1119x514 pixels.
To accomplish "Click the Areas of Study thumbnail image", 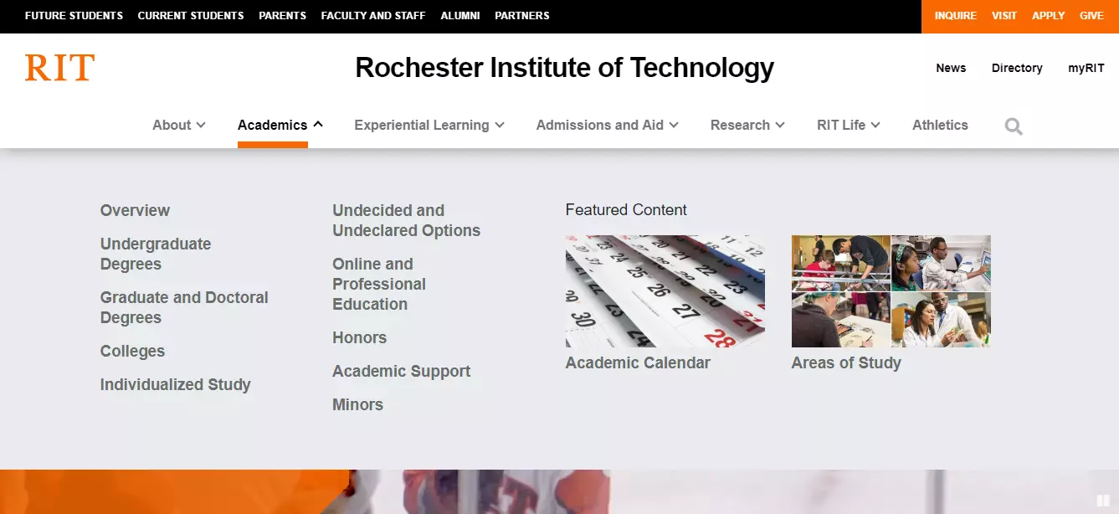I will point(891,291).
